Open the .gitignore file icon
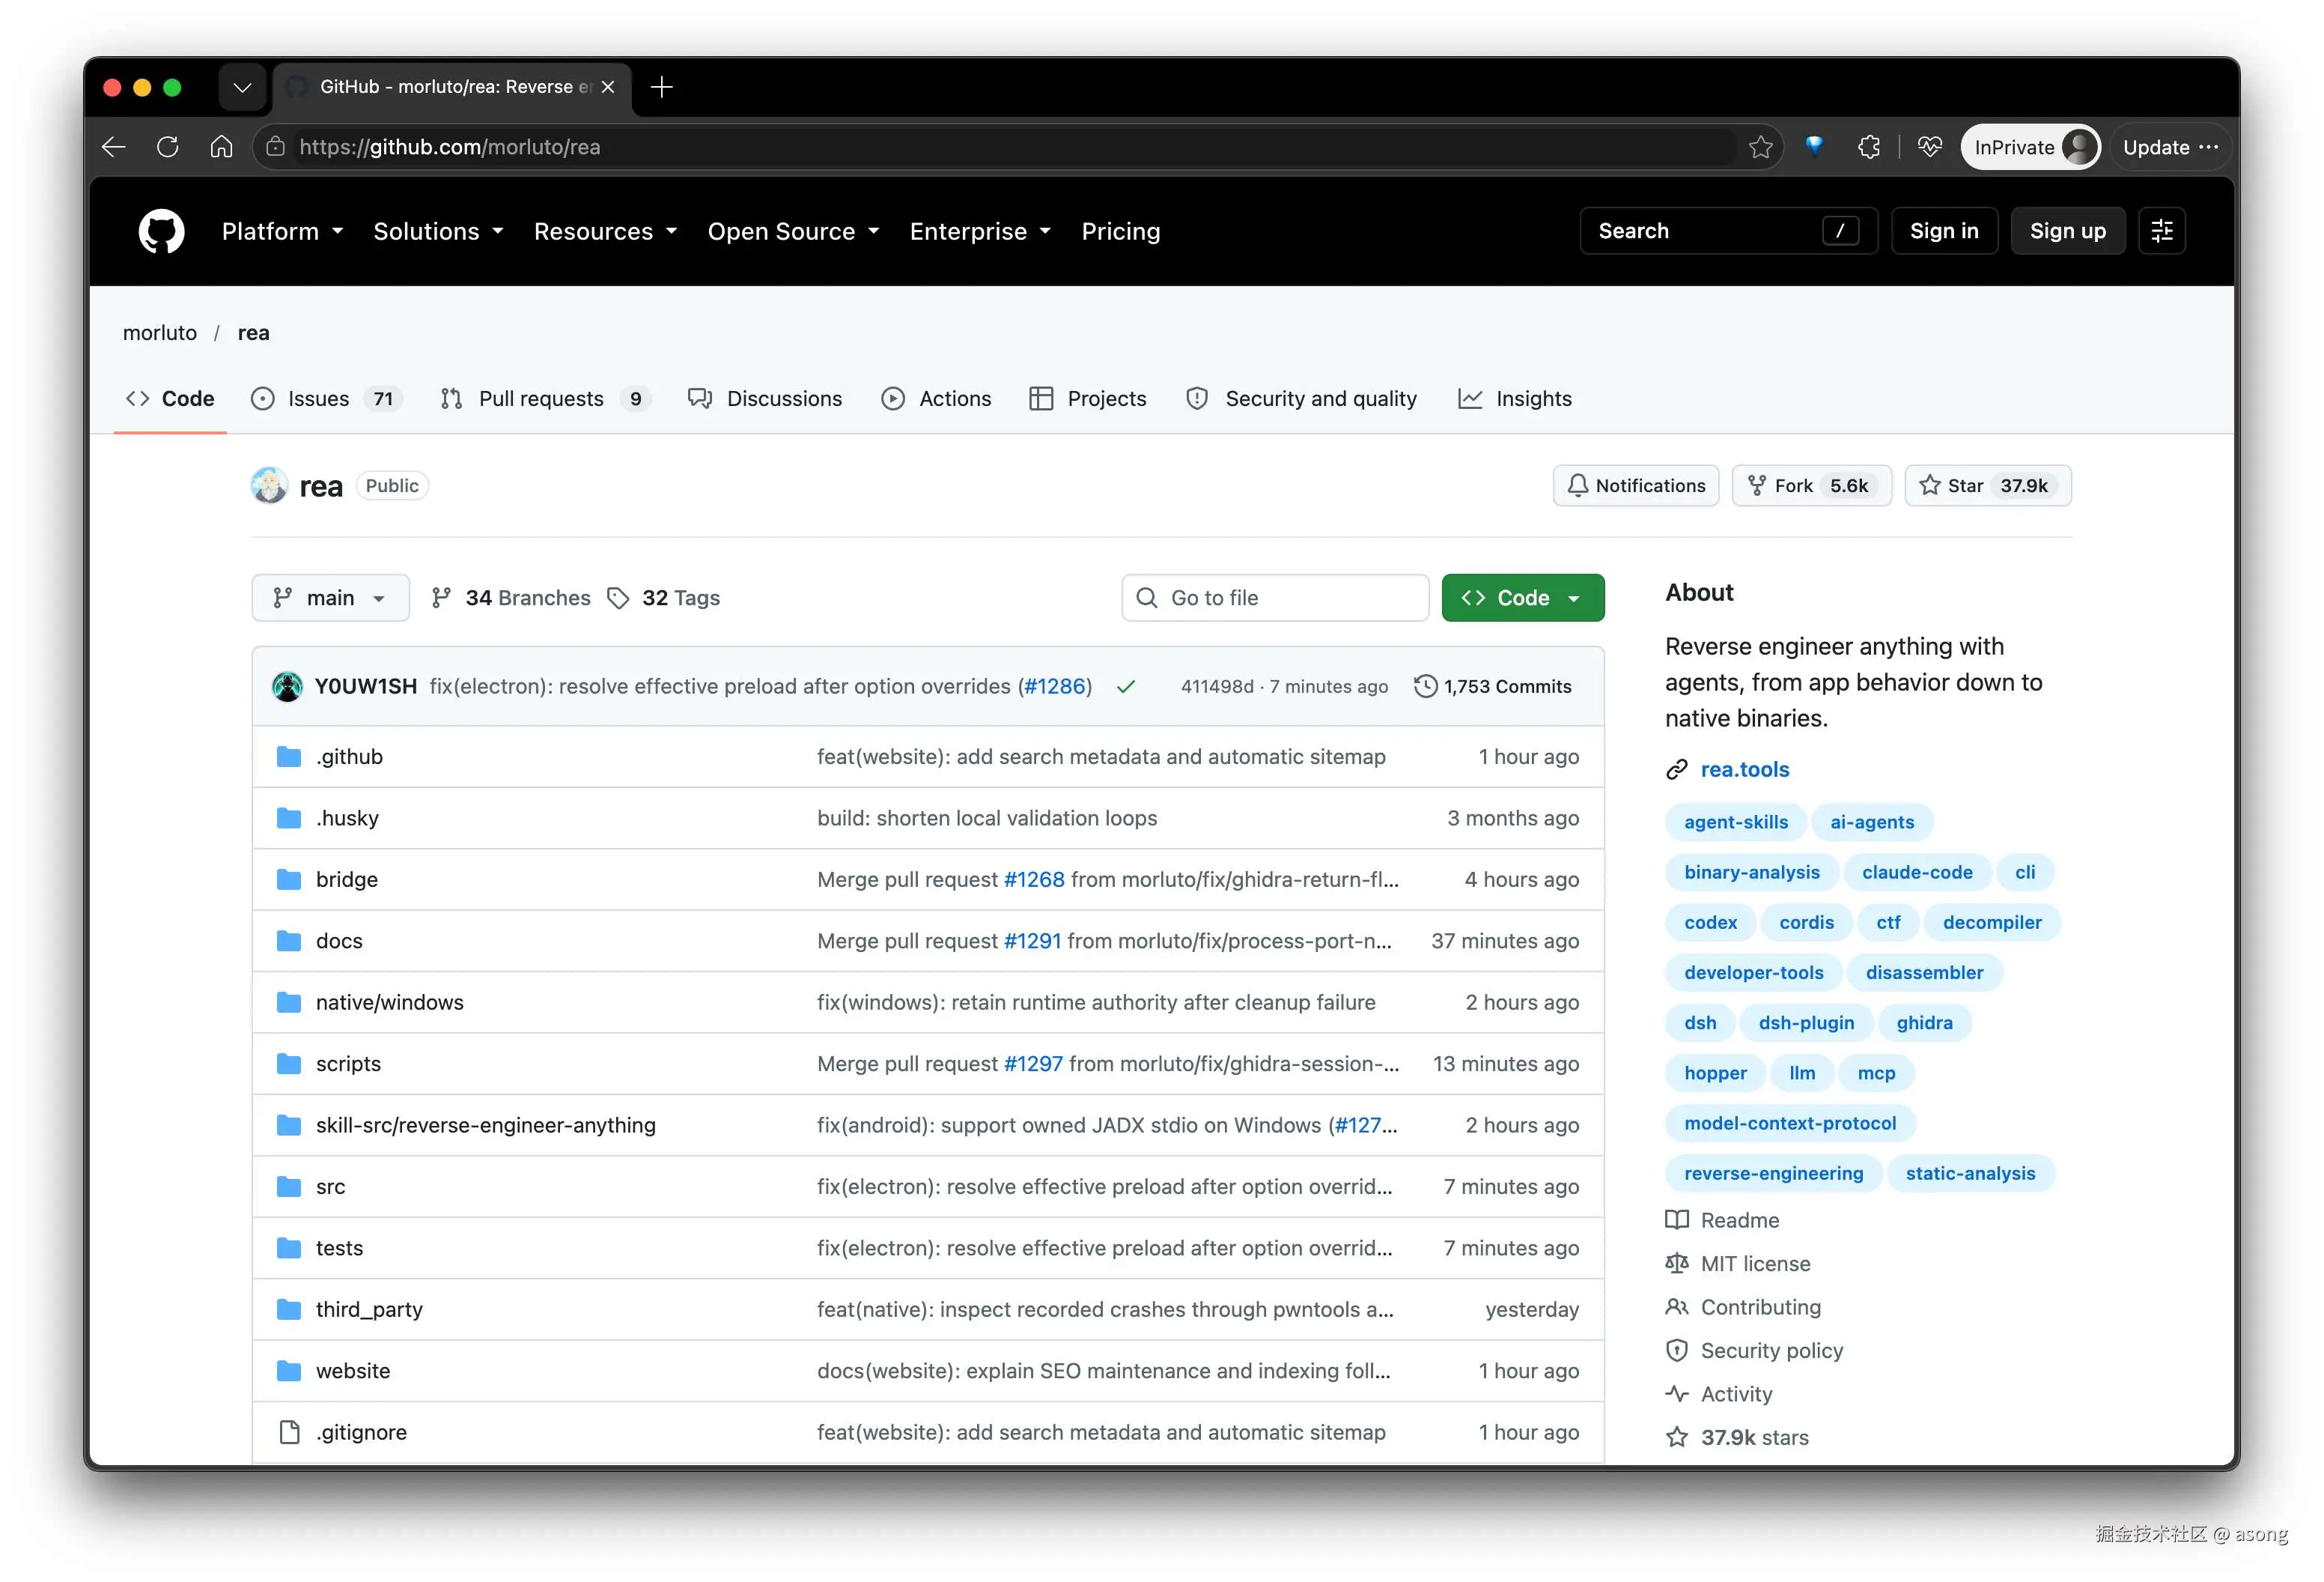 click(289, 1432)
